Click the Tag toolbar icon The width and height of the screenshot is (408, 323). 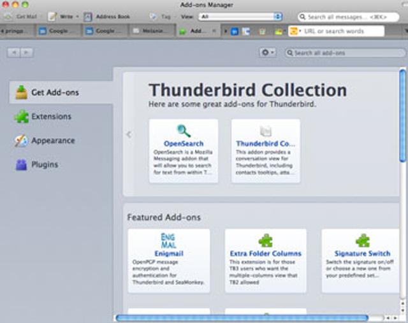pos(154,17)
